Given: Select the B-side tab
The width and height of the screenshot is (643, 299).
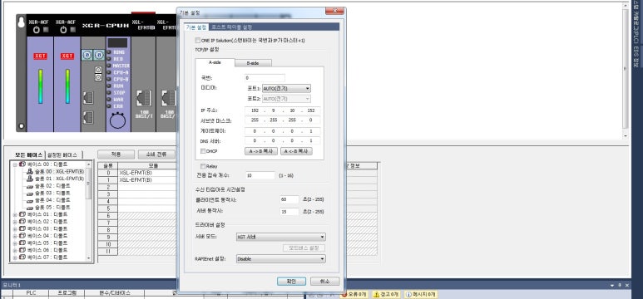Looking at the screenshot, I should 253,63.
